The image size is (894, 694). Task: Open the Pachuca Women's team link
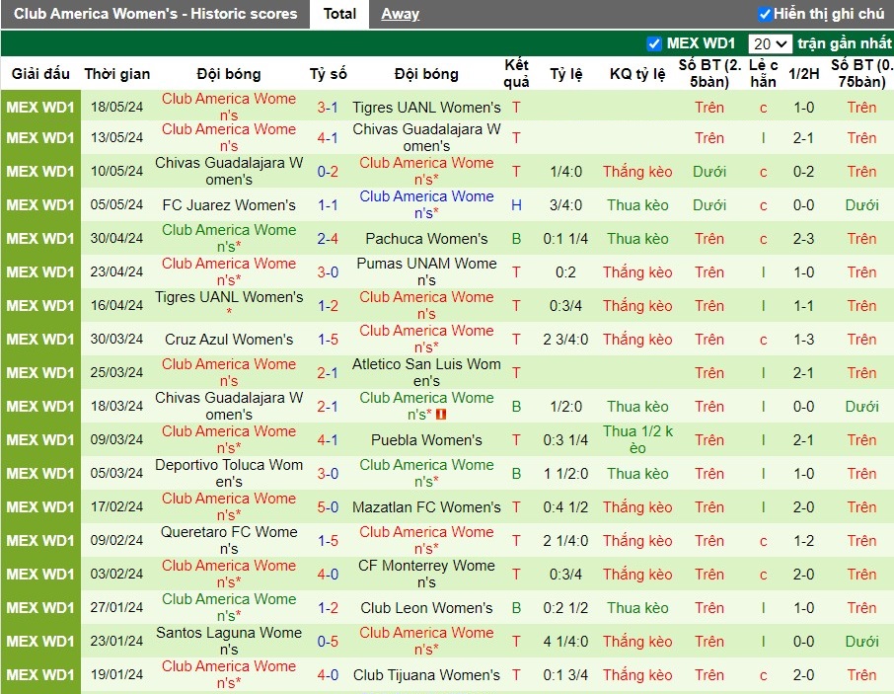pos(426,238)
